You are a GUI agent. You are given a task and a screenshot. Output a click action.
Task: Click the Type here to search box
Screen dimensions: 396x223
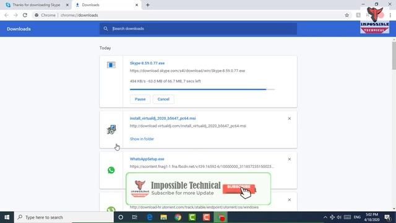click(64, 217)
